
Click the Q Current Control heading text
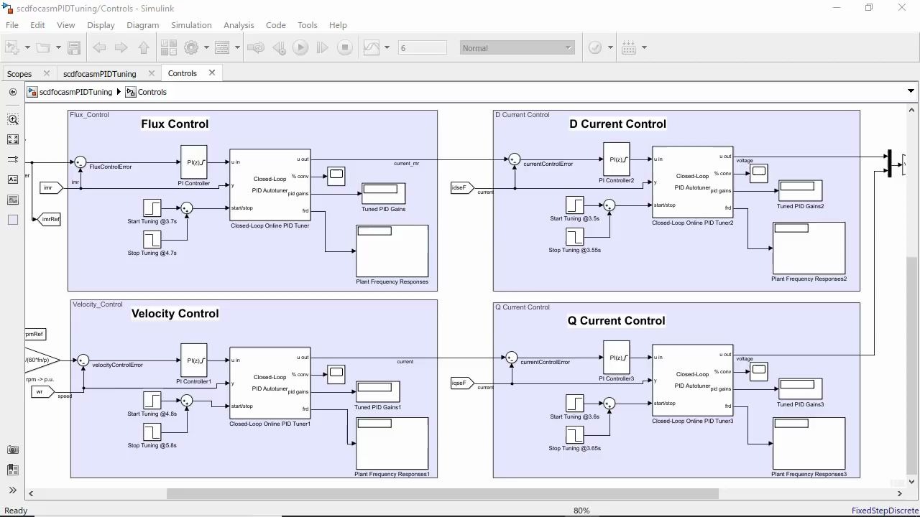point(616,320)
